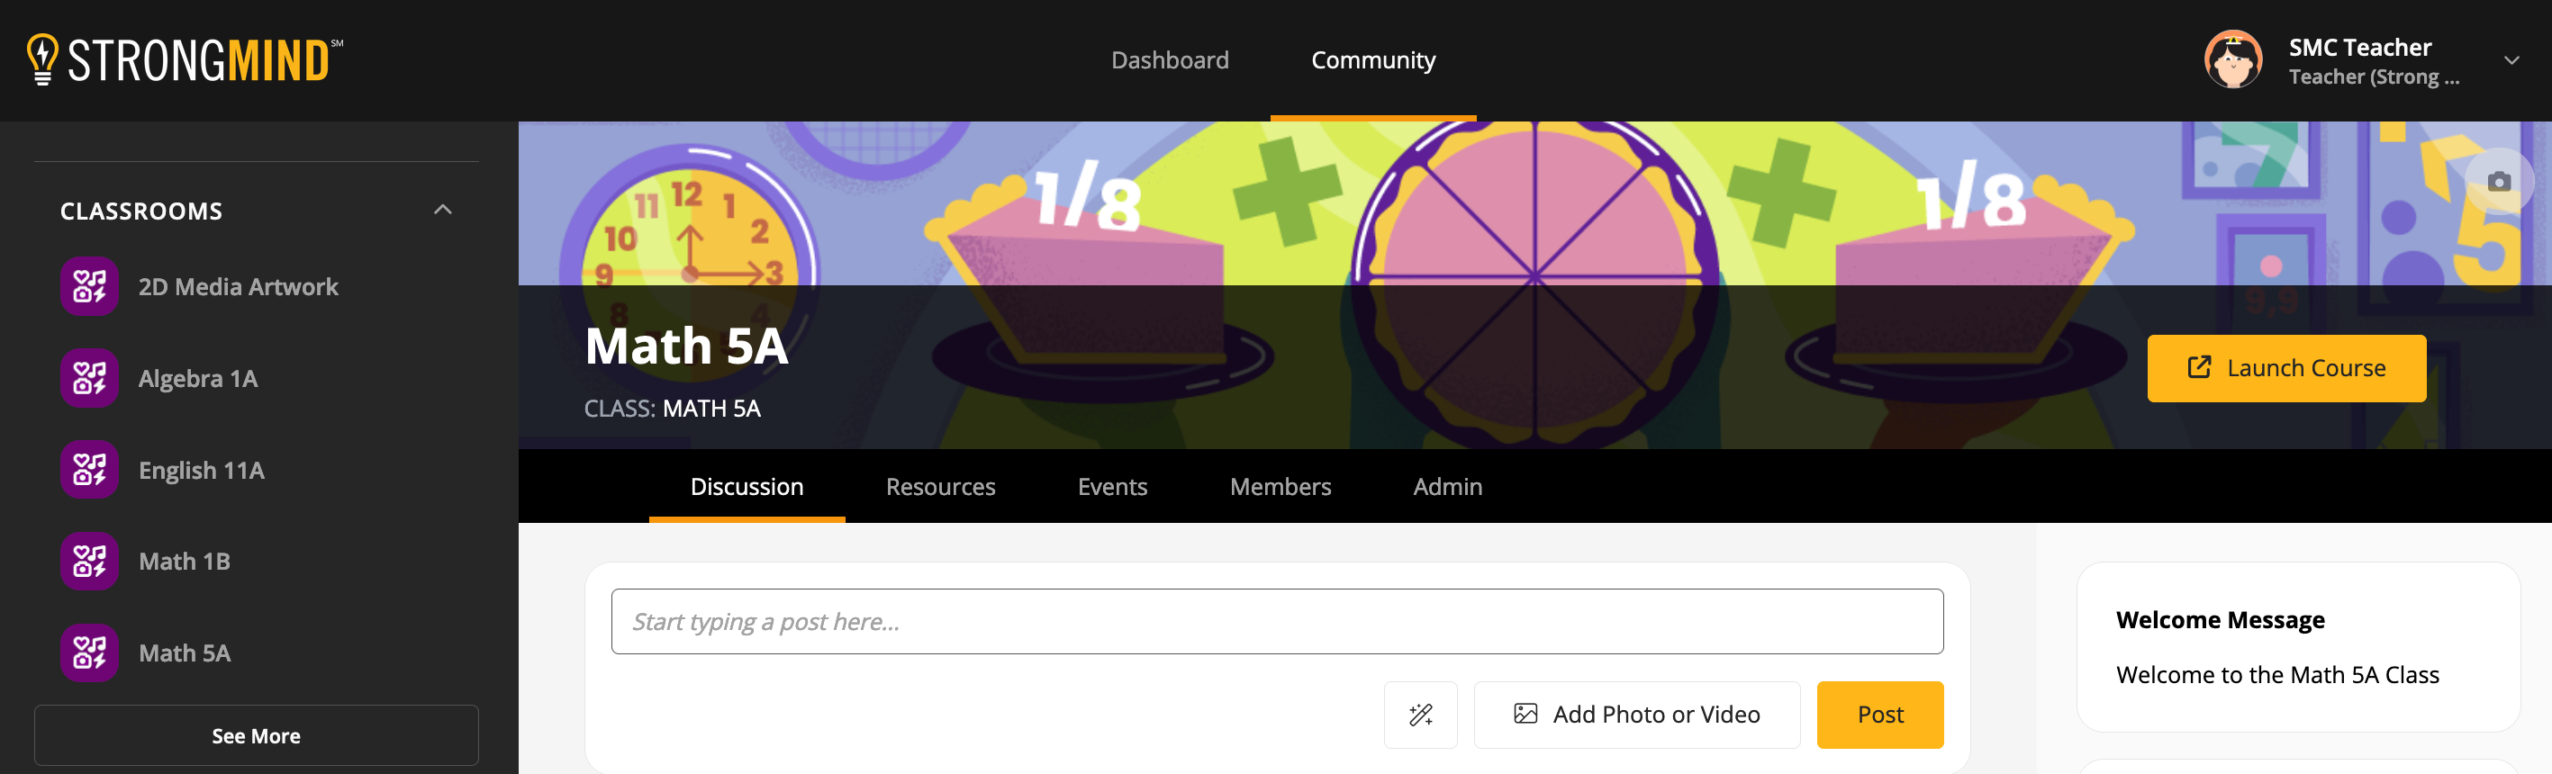The height and width of the screenshot is (774, 2552).
Task: Go to the Dashboard menu item
Action: (1169, 60)
